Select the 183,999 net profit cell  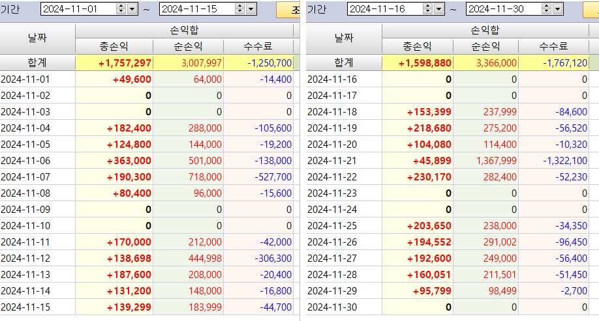pos(188,307)
